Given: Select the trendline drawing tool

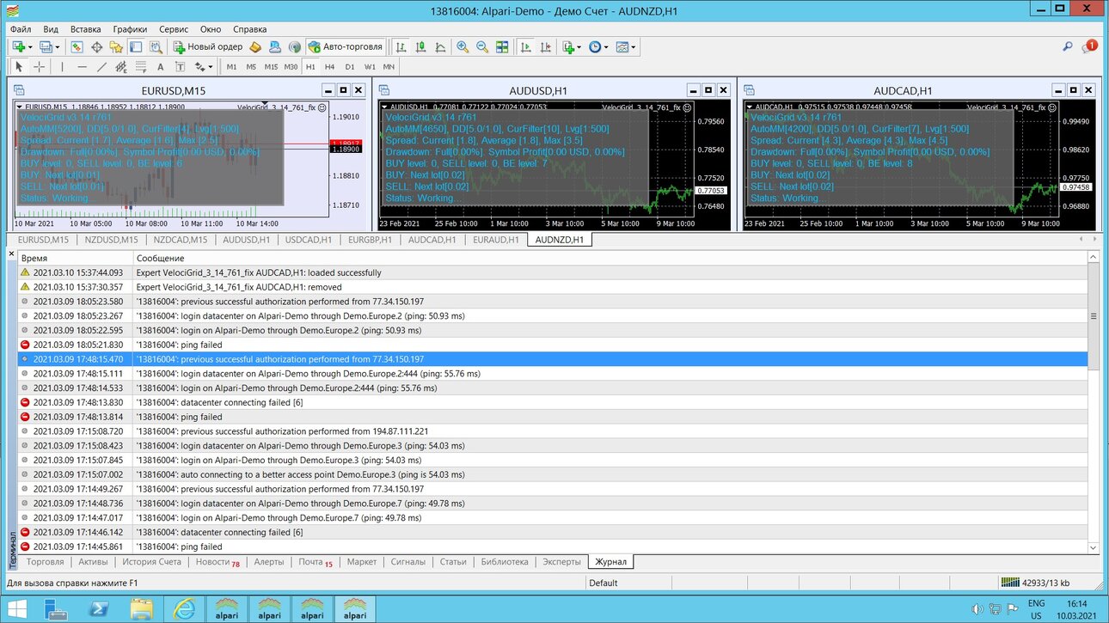Looking at the screenshot, I should (x=101, y=67).
